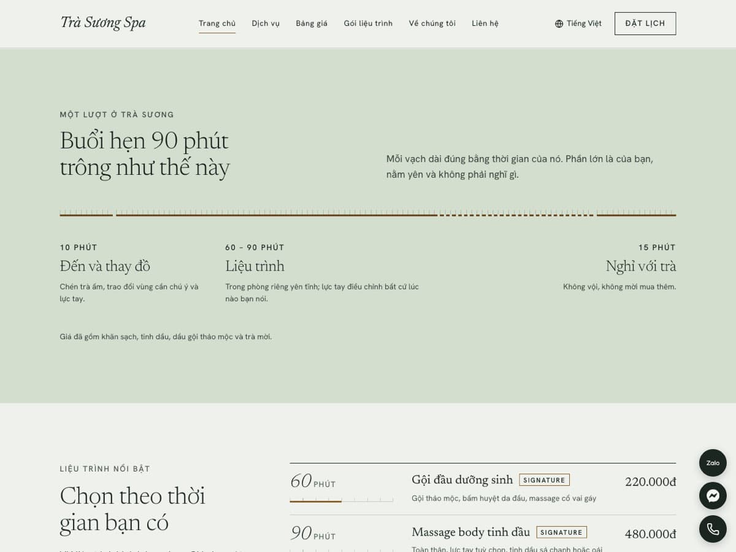Viewport: 736px width, 552px height.
Task: Open the Dịch vụ menu item
Action: point(266,23)
